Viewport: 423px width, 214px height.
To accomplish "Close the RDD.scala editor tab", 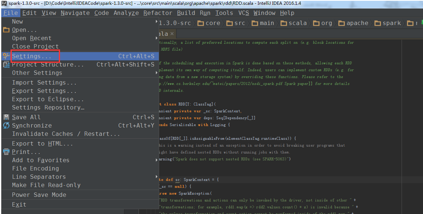I will (x=172, y=34).
